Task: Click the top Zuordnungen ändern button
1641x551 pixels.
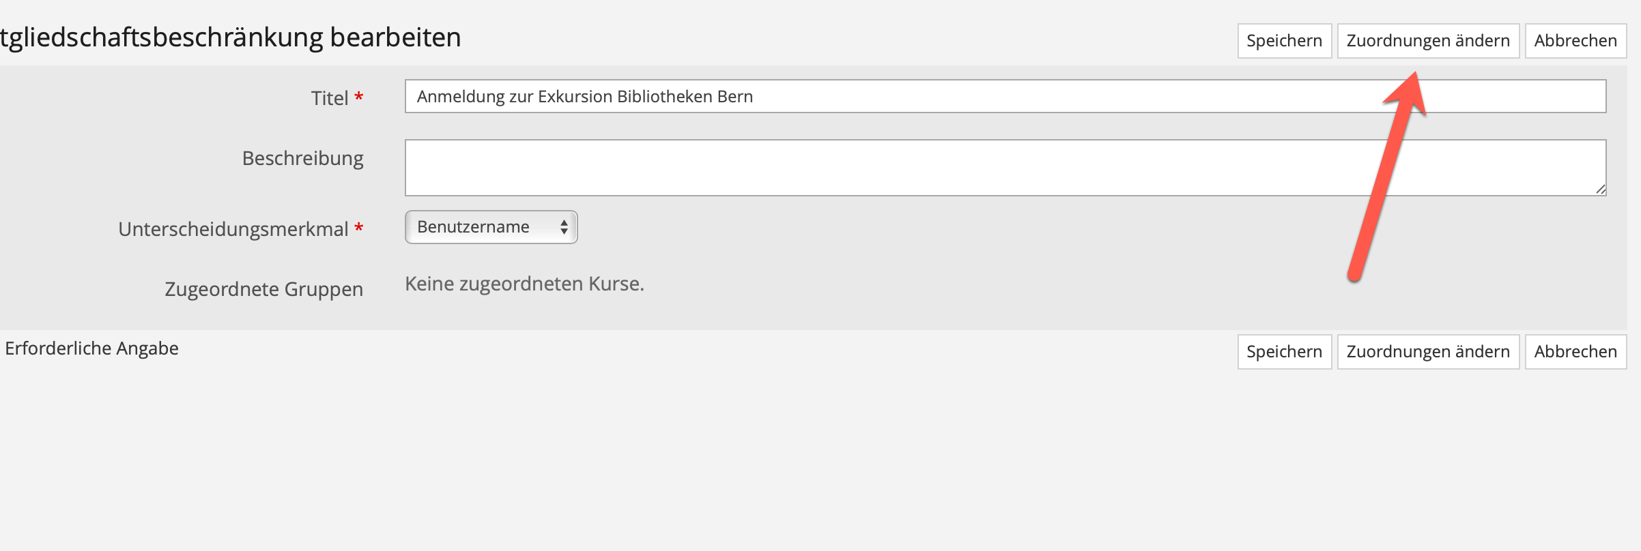Action: click(x=1427, y=41)
